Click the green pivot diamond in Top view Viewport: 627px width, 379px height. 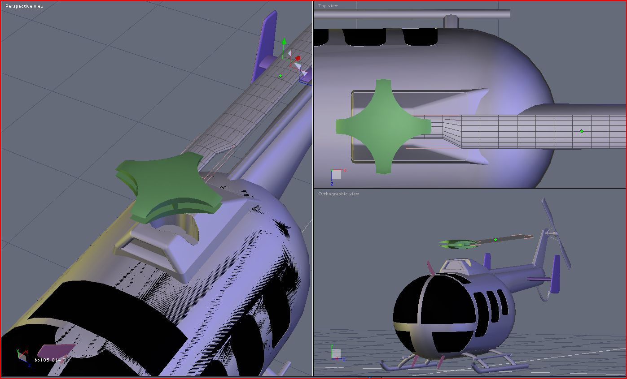coord(582,131)
